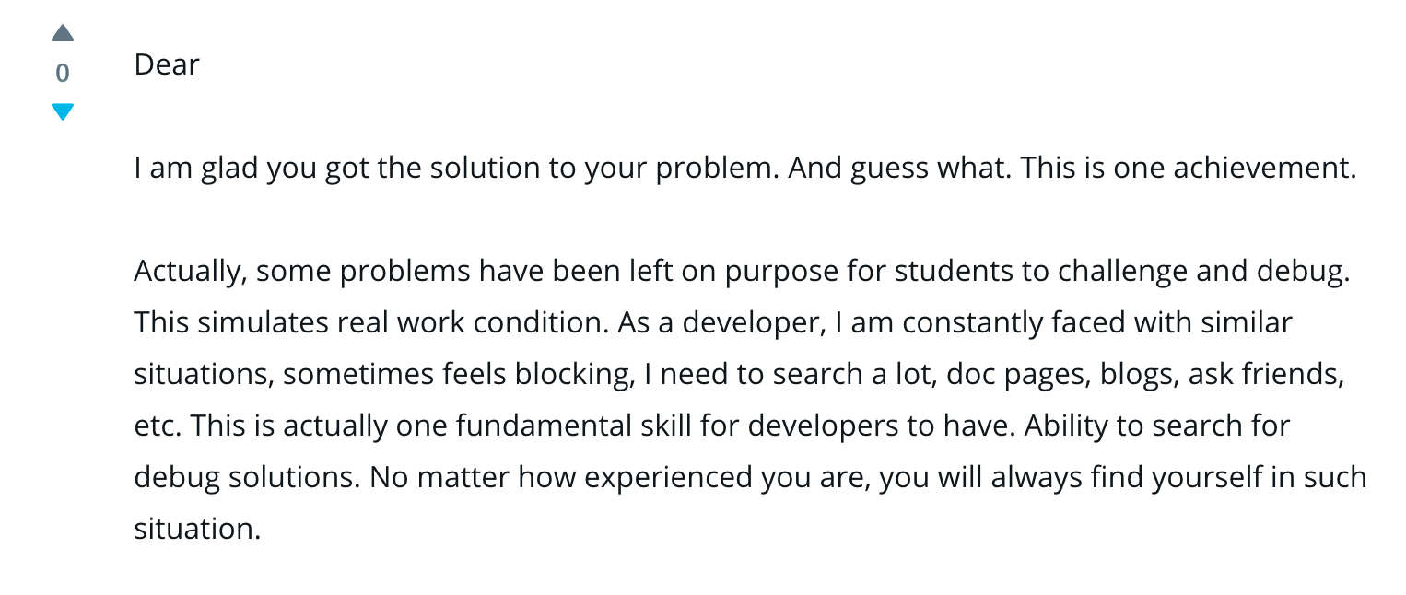The height and width of the screenshot is (595, 1406).
Task: Downvote the answer using the blue down arrow
Action: tap(63, 112)
